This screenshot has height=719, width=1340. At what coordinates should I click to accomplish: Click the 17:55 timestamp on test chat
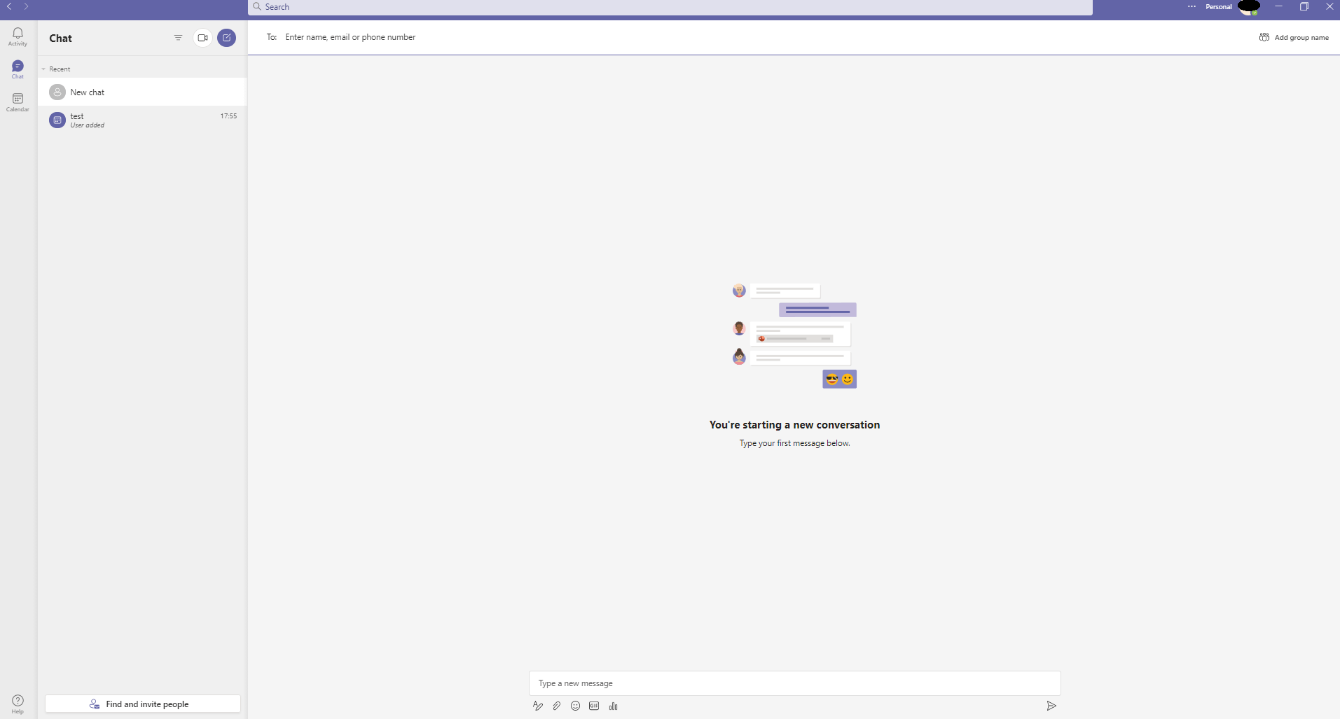228,116
